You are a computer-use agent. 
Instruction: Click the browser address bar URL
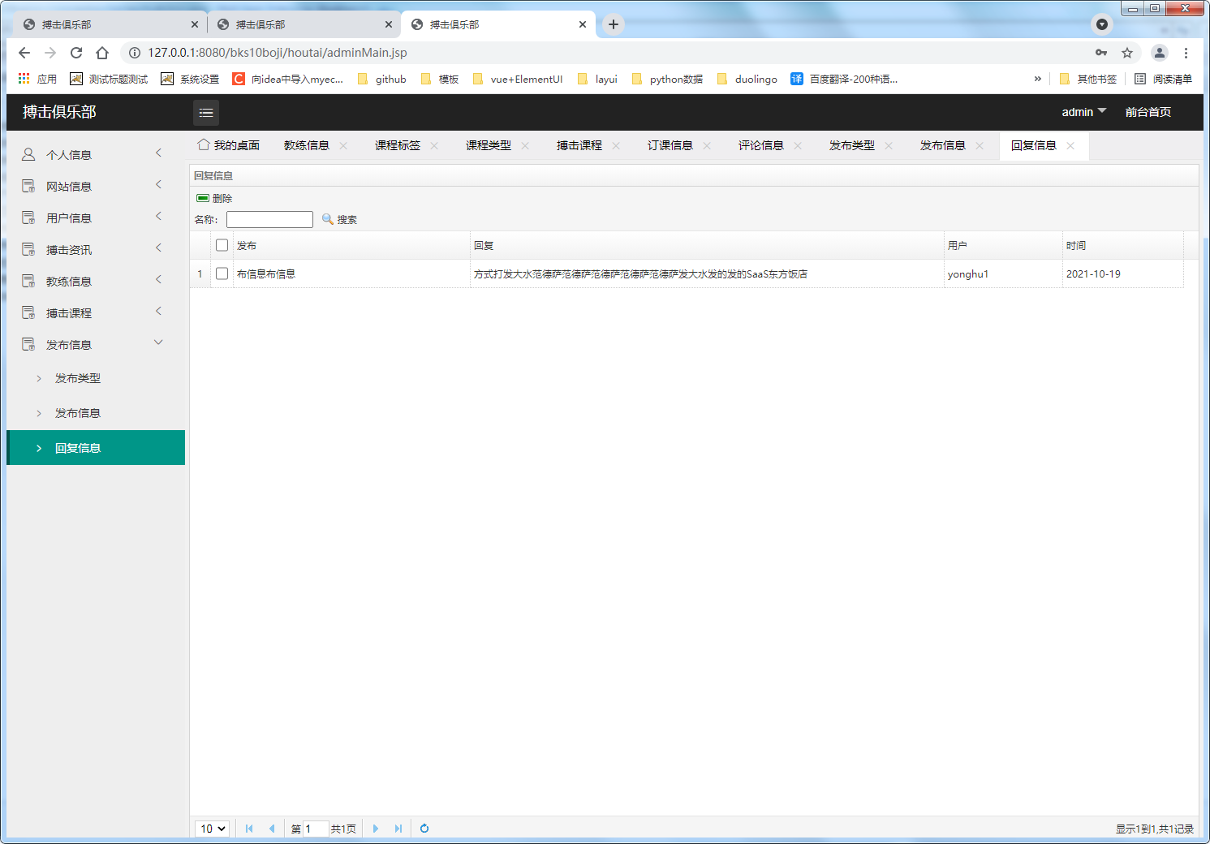click(277, 53)
